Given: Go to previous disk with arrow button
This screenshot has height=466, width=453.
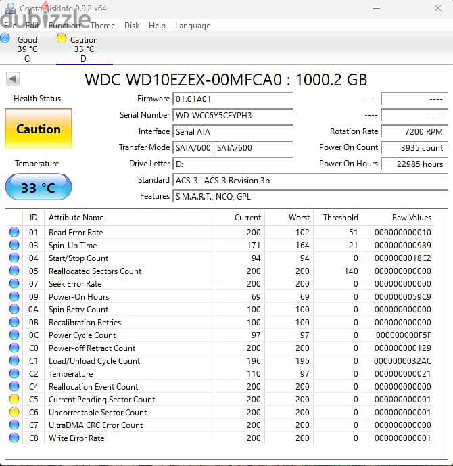Looking at the screenshot, I should (13, 79).
